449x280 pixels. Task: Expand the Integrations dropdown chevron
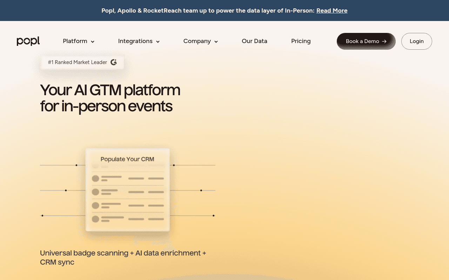[158, 42]
